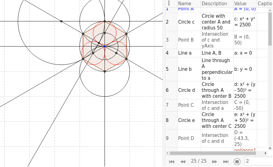
Task: Click the value 'b: y = 0'
Action: (245, 69)
